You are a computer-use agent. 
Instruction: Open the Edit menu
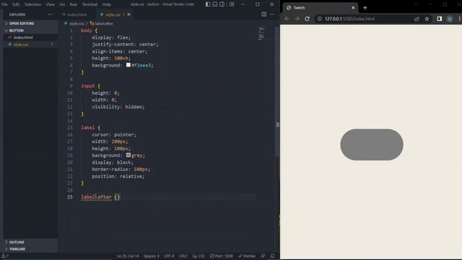pyautogui.click(x=16, y=4)
